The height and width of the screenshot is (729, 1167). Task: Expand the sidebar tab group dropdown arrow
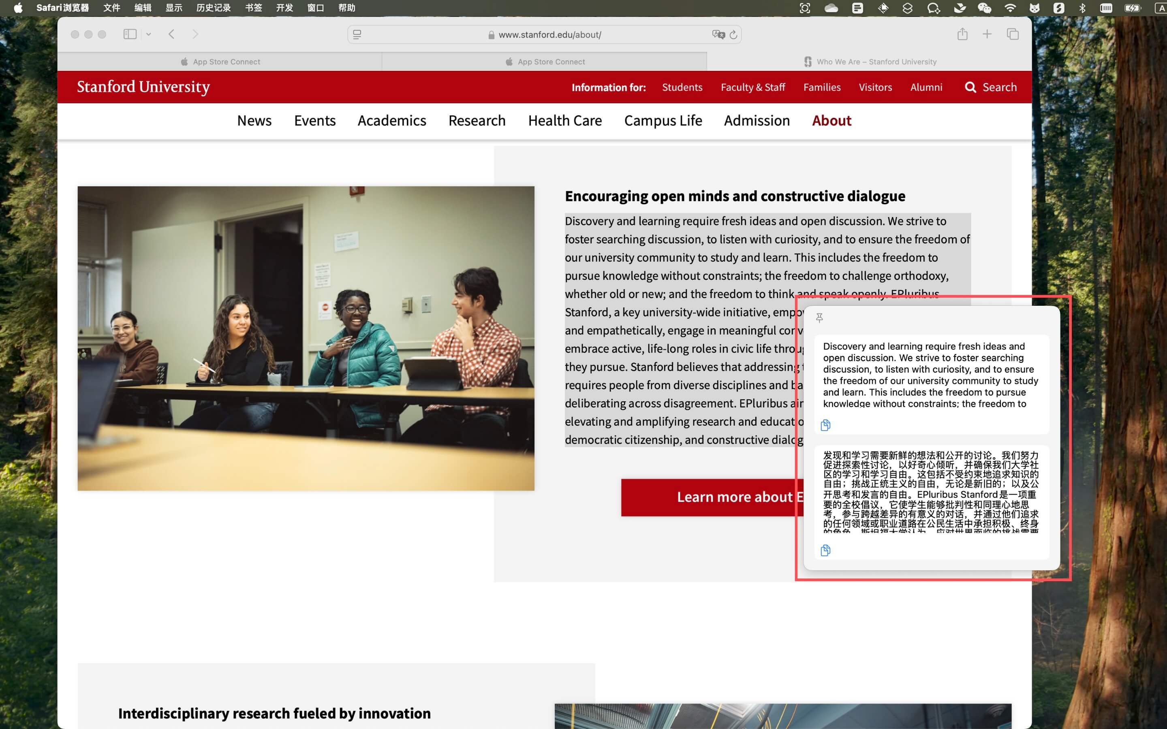click(x=149, y=34)
